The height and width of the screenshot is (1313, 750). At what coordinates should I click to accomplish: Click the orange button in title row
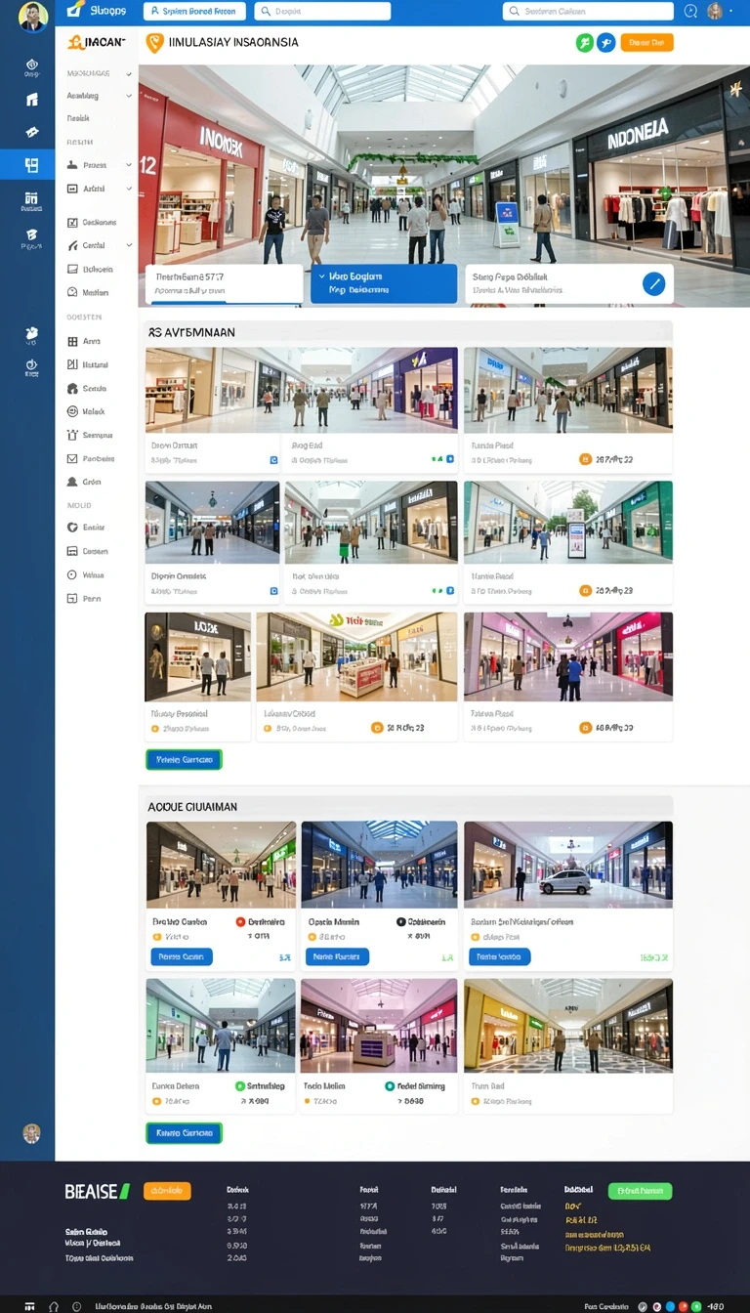point(646,42)
